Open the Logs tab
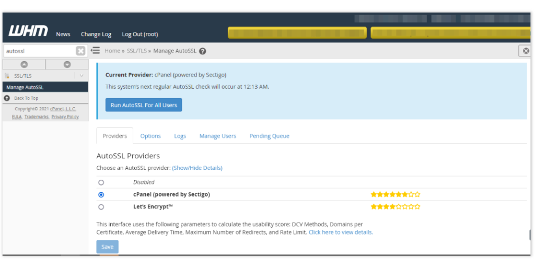The height and width of the screenshot is (266, 535). pyautogui.click(x=180, y=136)
